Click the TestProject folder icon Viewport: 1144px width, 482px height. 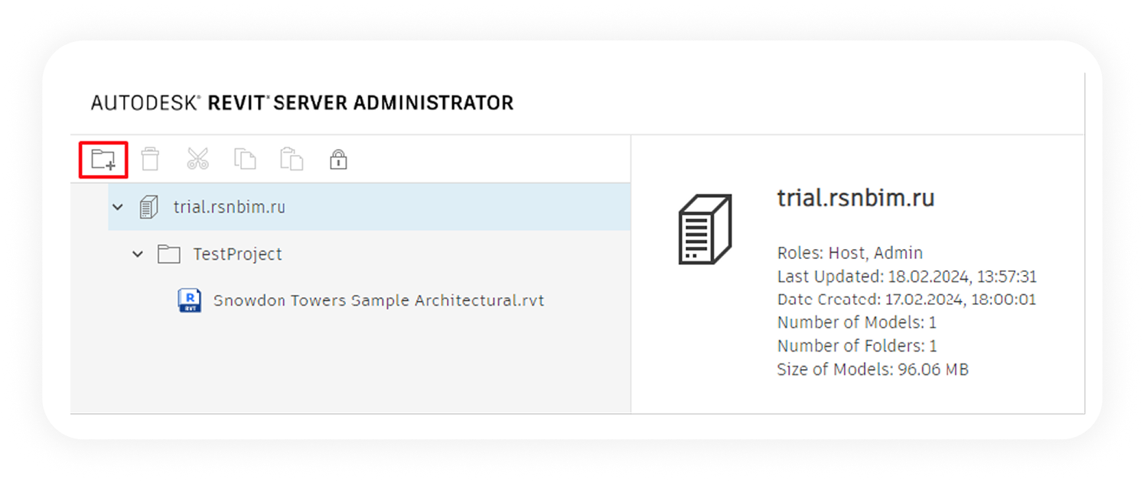point(168,254)
